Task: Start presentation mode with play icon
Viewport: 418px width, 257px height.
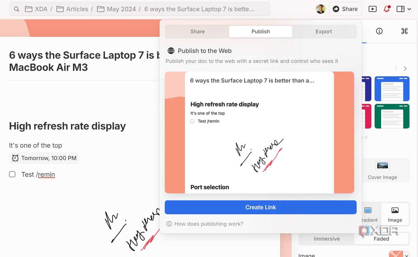Action: tap(373, 9)
